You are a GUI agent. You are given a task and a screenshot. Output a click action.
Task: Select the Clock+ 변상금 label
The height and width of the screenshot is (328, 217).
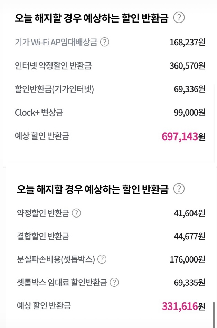click(x=39, y=113)
